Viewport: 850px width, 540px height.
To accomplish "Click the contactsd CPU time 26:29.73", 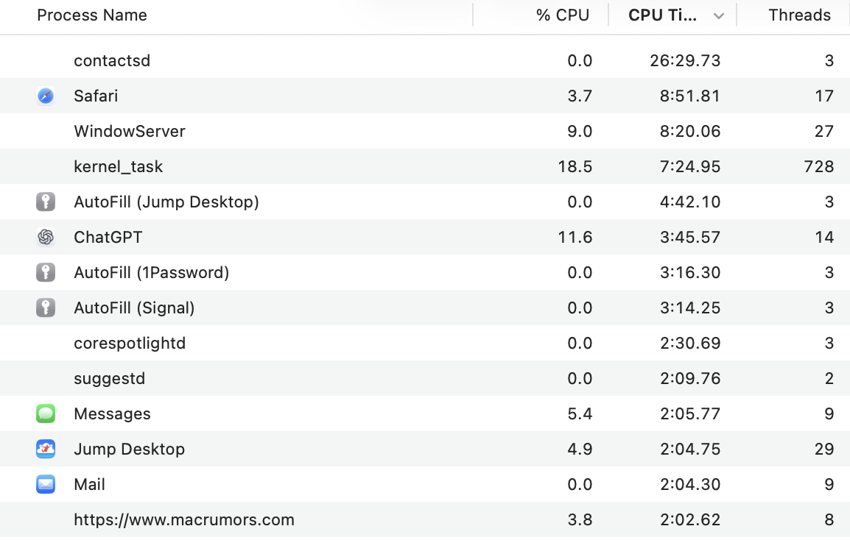I will point(685,60).
